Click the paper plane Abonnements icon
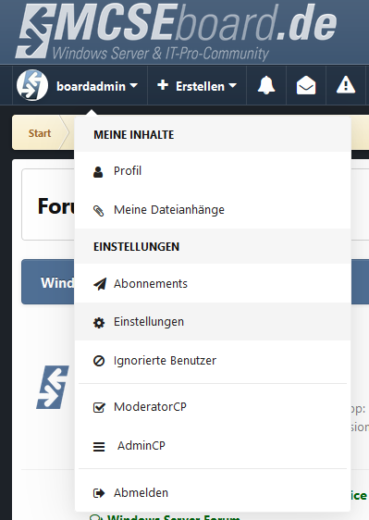The width and height of the screenshot is (369, 520). click(100, 284)
